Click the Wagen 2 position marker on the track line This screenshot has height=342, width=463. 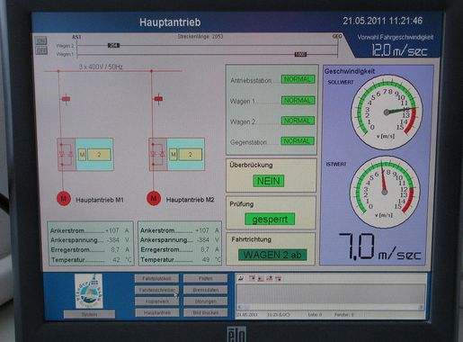(x=113, y=45)
